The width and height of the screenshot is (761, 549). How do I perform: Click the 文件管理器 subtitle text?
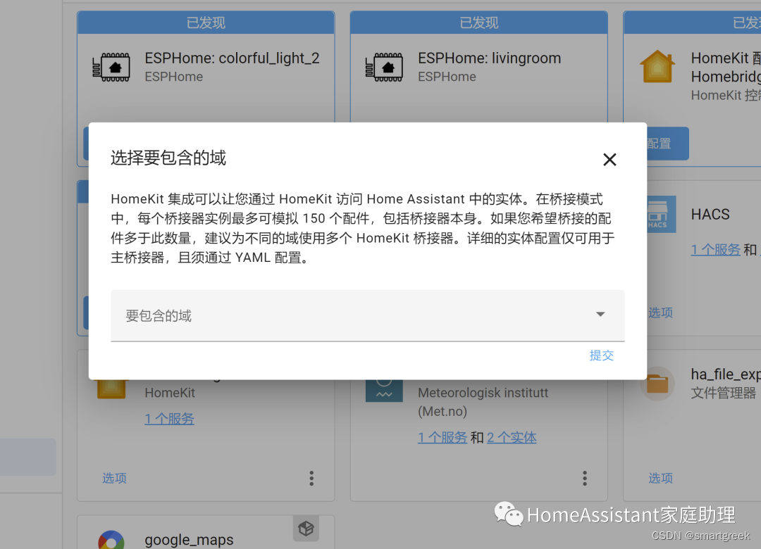pos(724,393)
